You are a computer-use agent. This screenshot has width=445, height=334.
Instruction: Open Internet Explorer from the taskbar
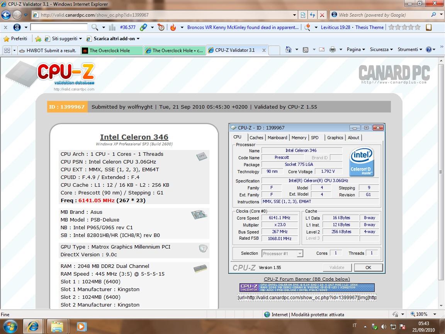[x=33, y=326]
